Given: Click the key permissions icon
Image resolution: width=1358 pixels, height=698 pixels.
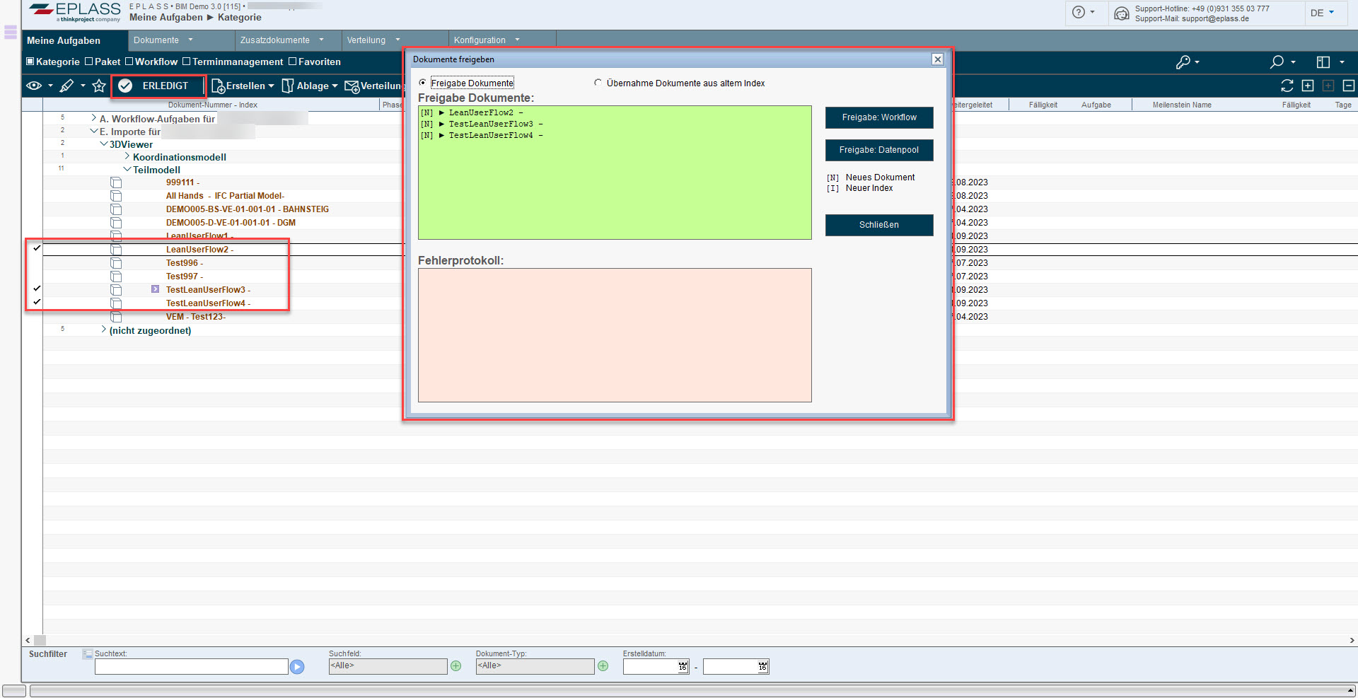Looking at the screenshot, I should [x=1183, y=62].
